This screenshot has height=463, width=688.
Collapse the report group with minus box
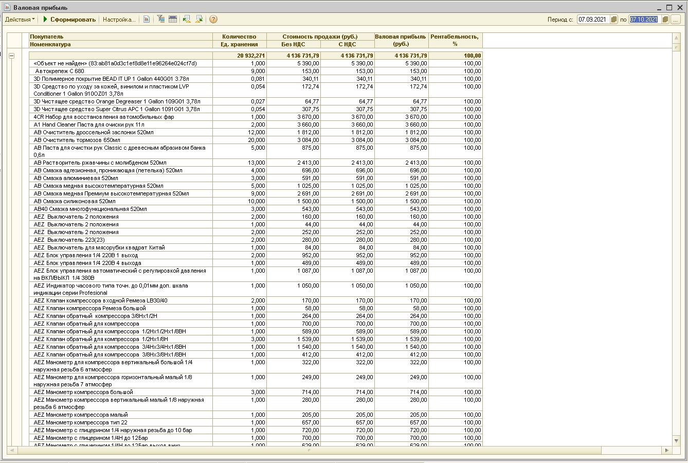point(11,56)
